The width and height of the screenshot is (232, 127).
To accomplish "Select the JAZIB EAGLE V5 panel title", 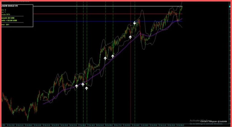I will [x=10, y=6].
